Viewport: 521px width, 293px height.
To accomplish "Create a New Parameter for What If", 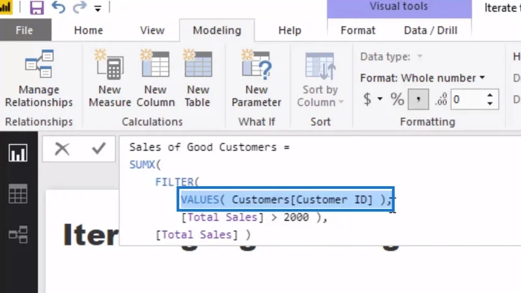I will 257,78.
